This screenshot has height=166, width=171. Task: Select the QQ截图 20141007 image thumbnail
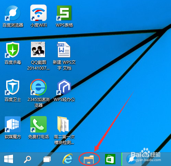[x=38, y=50]
